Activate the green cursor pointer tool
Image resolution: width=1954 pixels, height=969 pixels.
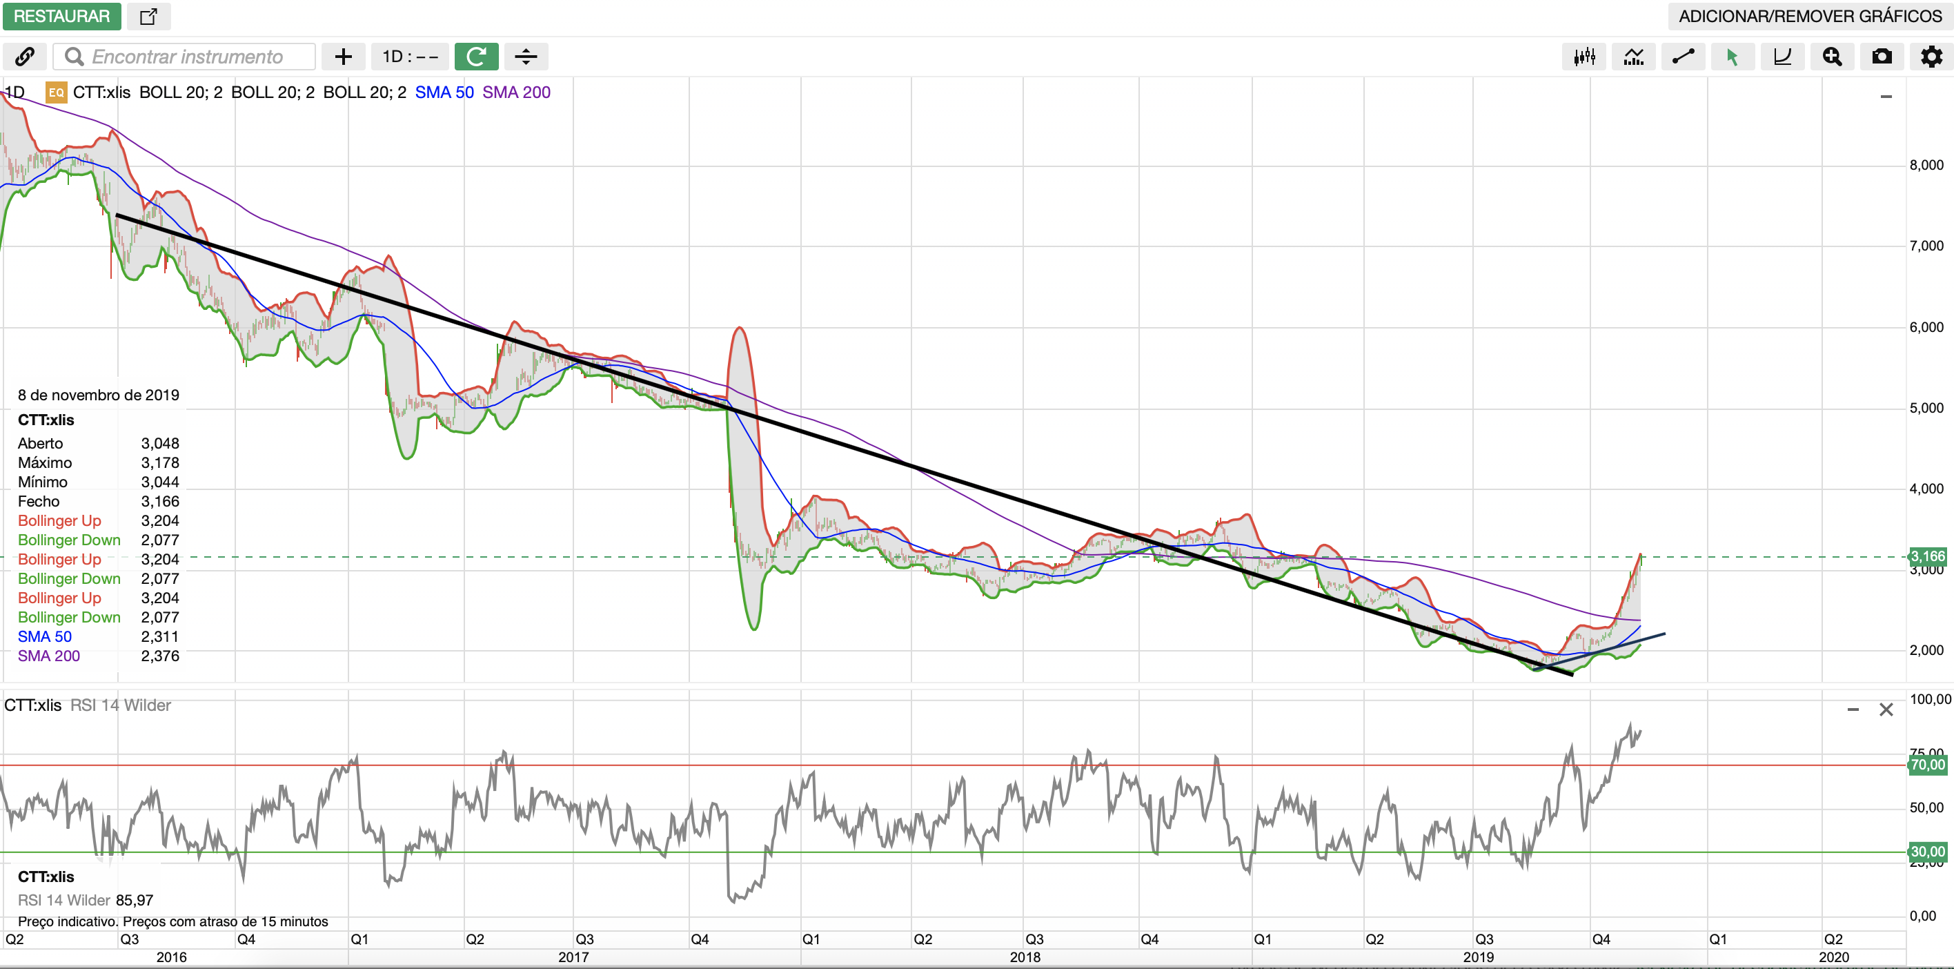point(1733,57)
